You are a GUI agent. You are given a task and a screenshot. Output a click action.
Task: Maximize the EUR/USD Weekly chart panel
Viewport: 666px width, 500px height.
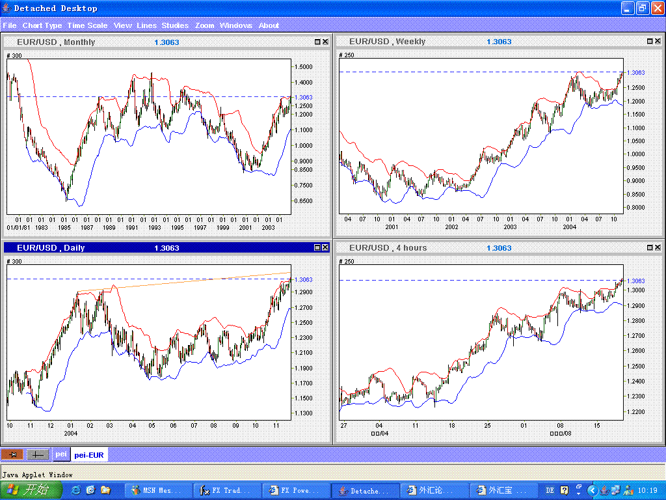click(650, 41)
